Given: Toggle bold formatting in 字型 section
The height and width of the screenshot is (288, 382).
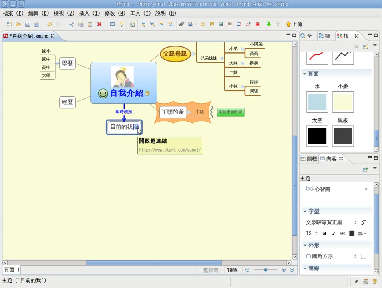Looking at the screenshot, I should tap(324, 233).
